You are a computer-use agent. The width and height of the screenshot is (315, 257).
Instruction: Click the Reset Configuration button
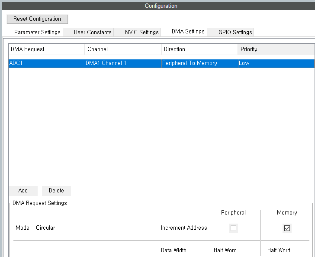pyautogui.click(x=37, y=19)
